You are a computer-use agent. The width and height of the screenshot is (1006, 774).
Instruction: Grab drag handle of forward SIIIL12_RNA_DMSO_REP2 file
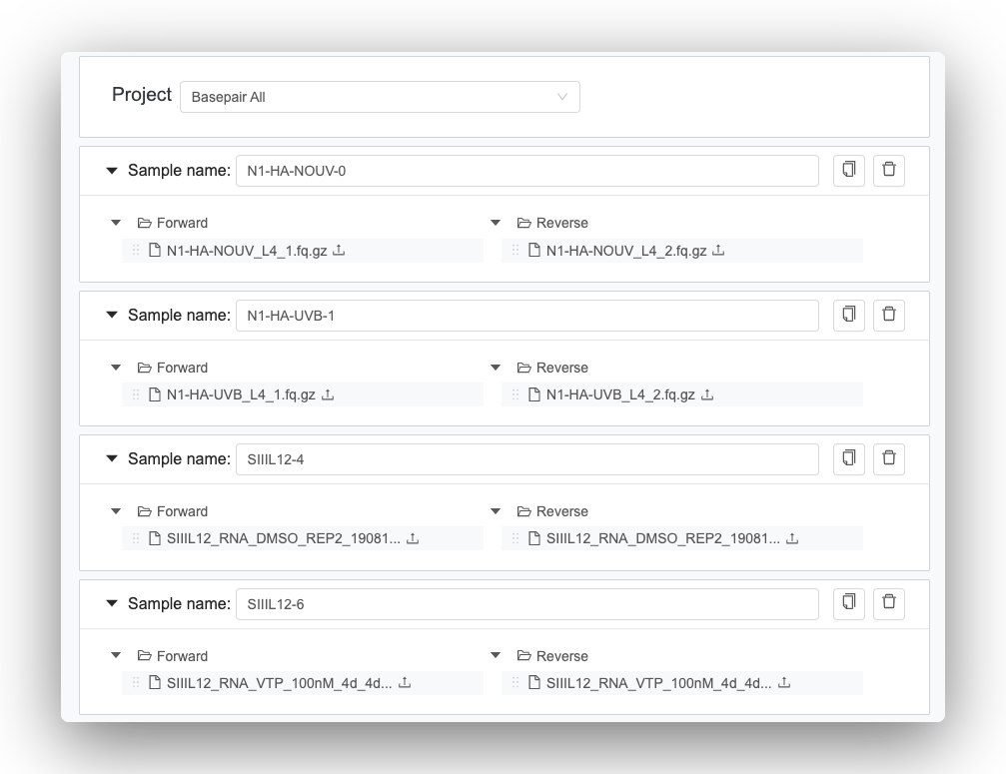coord(136,538)
